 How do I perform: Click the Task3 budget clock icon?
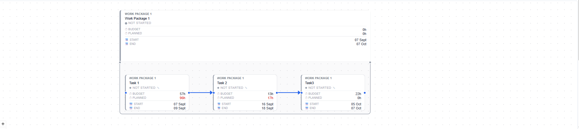(306, 94)
